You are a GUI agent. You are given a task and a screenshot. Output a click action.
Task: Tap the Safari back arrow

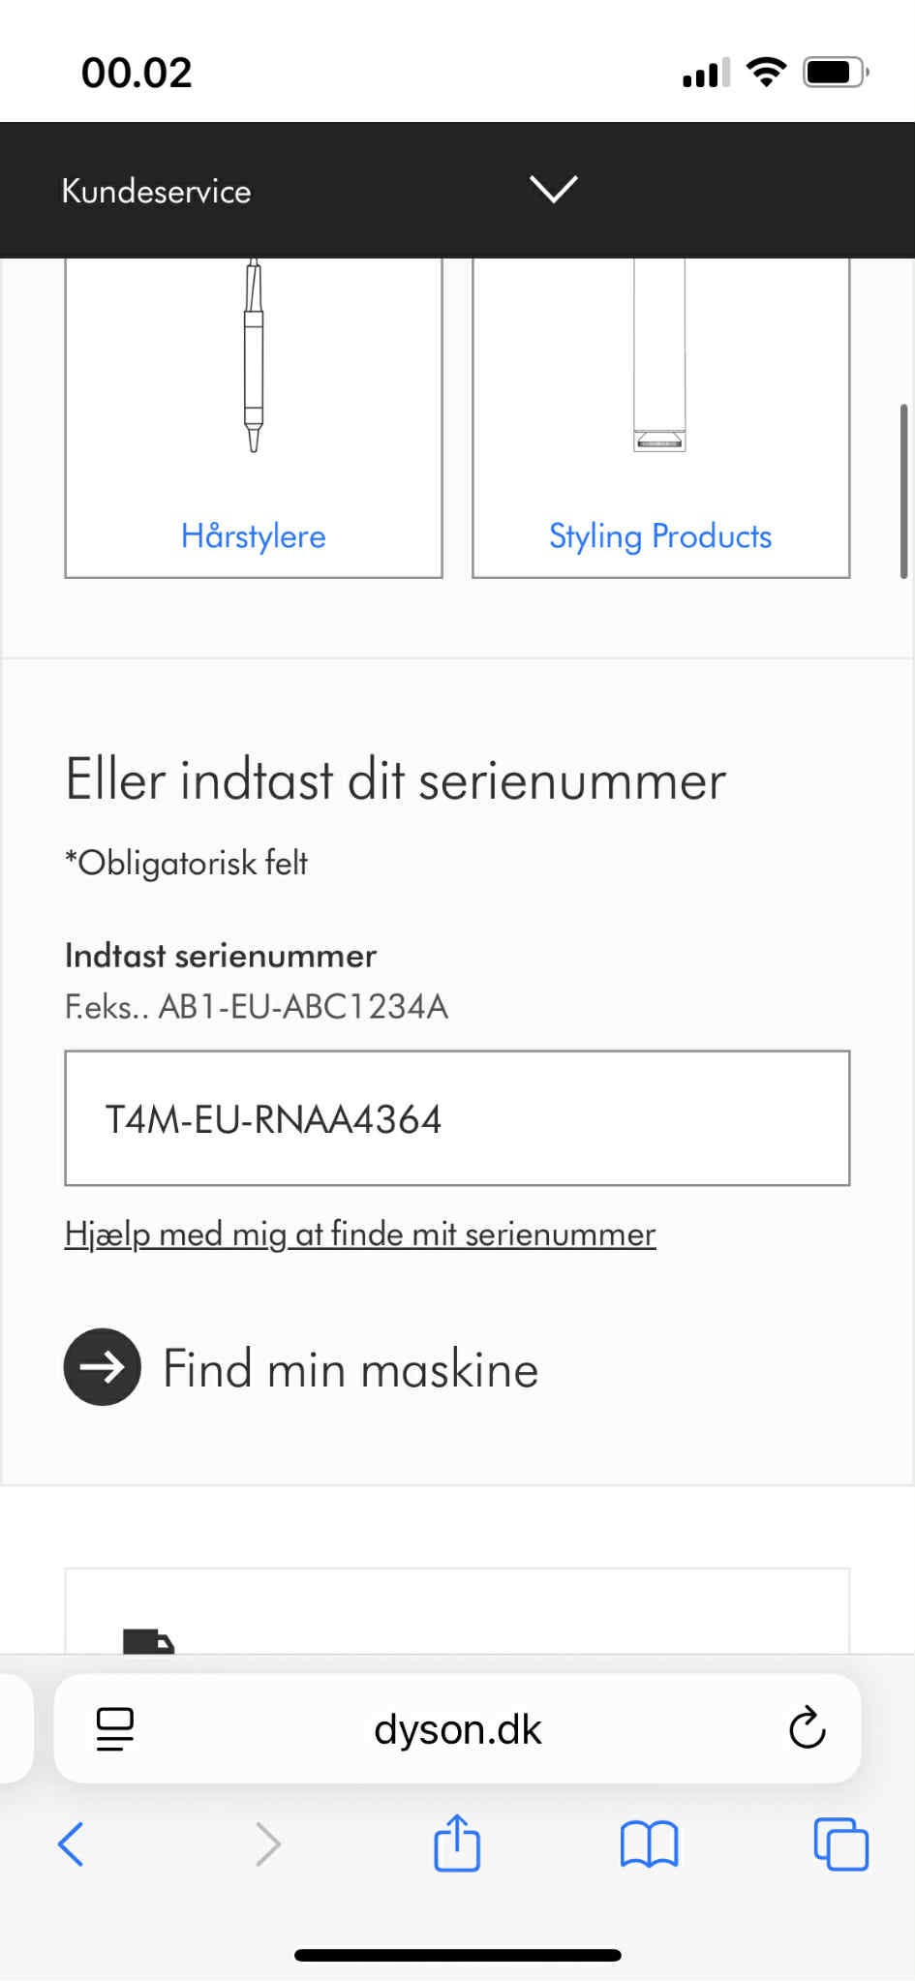point(72,1844)
